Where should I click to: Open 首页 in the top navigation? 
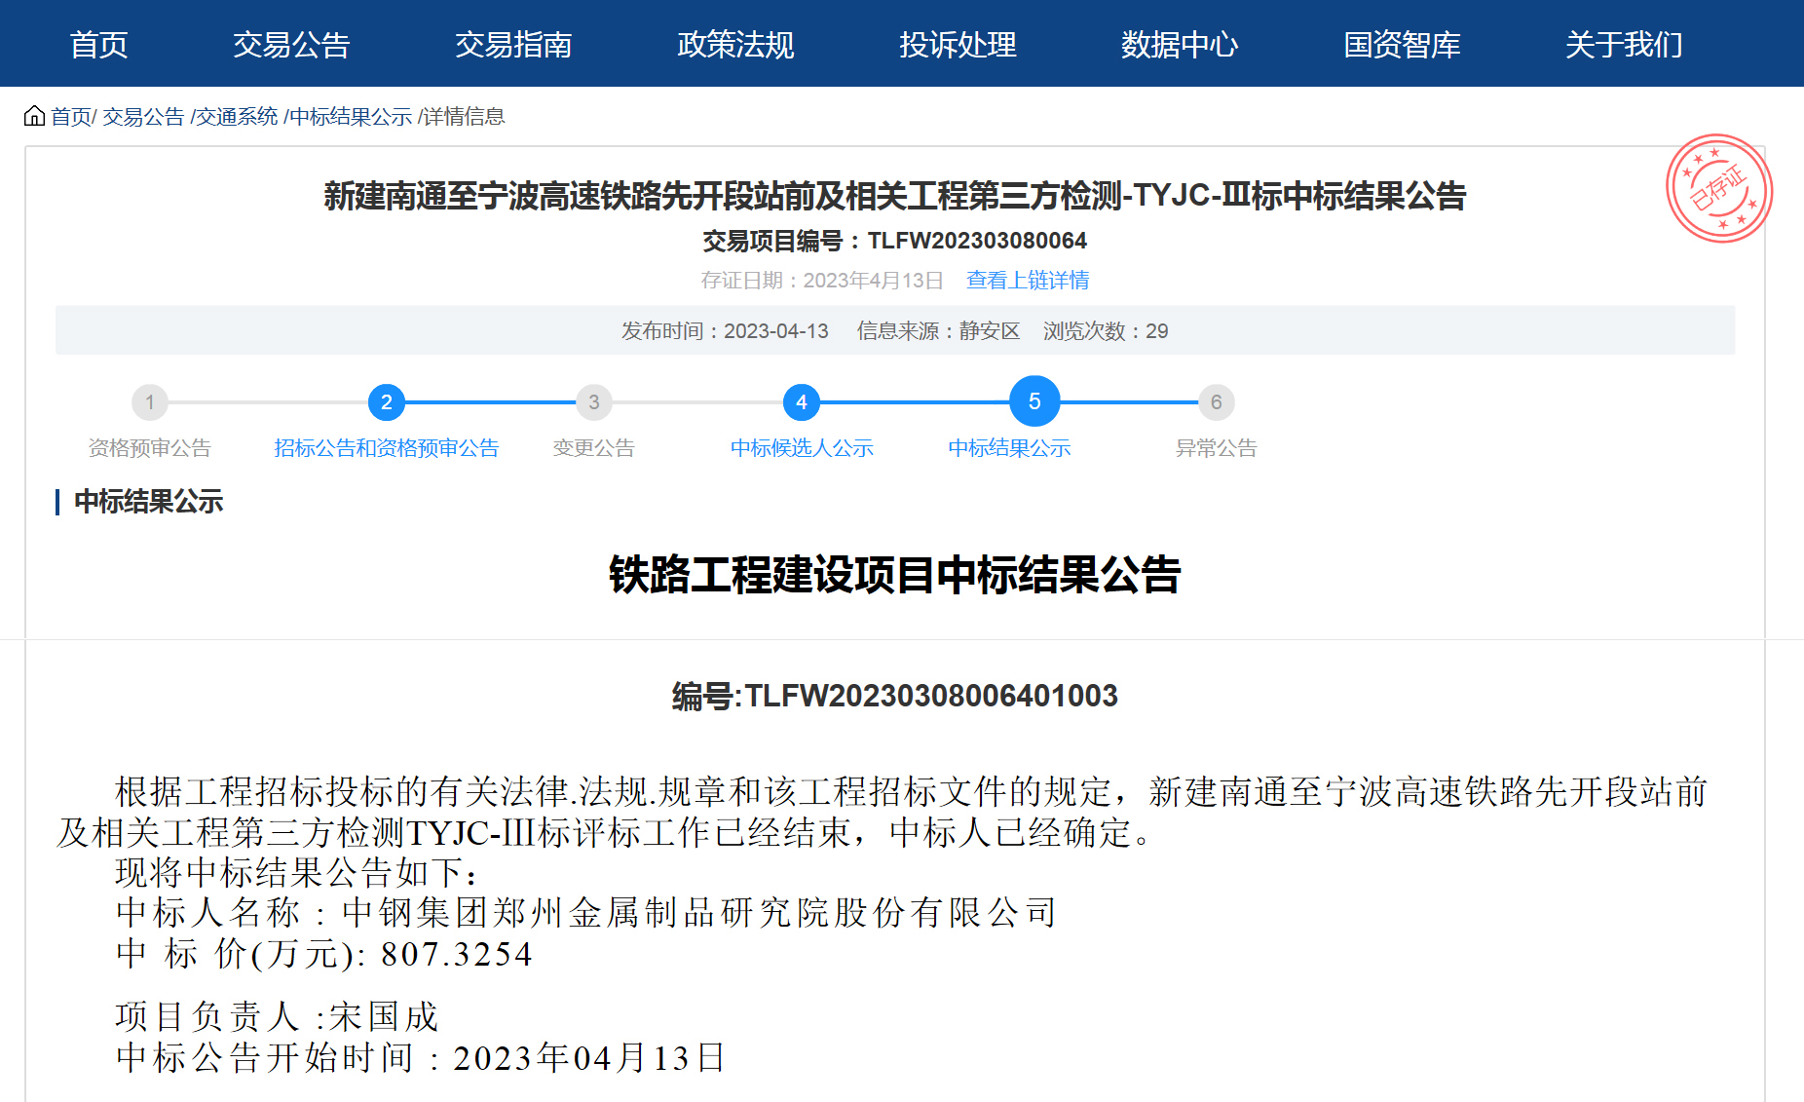click(x=98, y=45)
